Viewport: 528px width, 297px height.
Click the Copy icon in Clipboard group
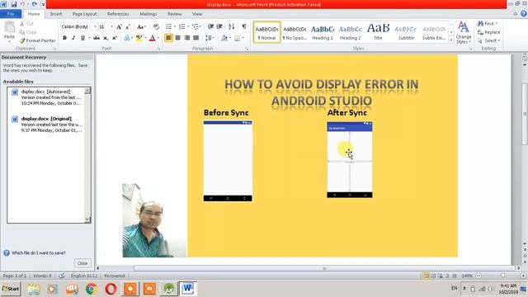(x=22, y=32)
